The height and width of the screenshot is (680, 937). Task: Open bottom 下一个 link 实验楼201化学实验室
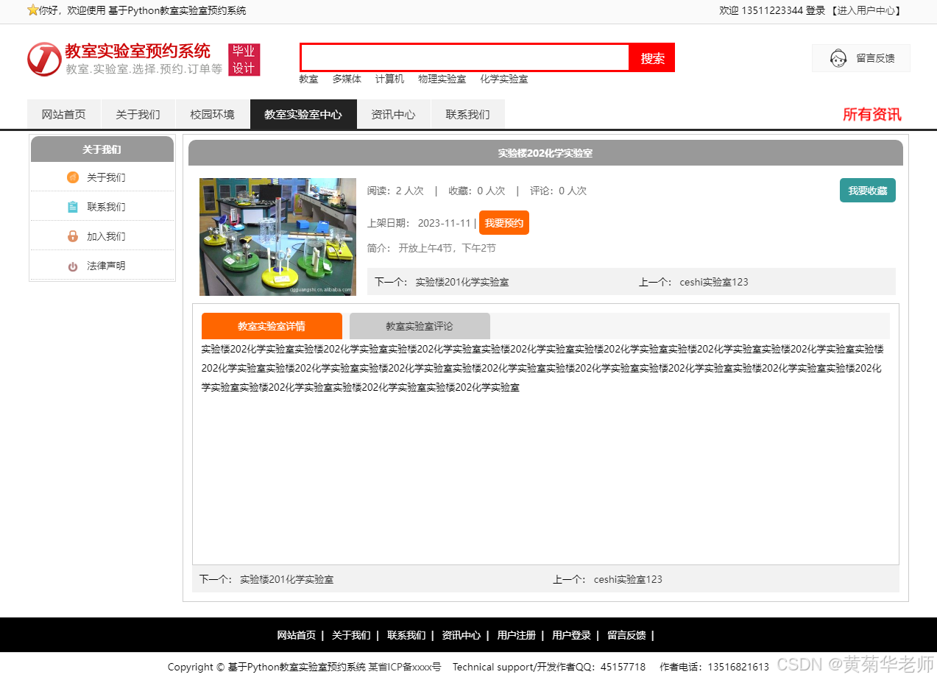click(x=286, y=579)
